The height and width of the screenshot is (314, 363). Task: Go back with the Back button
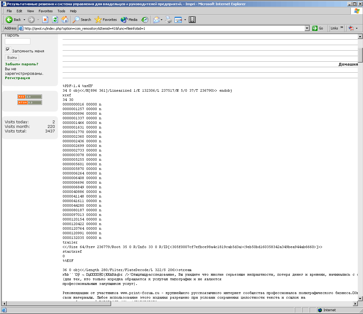[14, 20]
